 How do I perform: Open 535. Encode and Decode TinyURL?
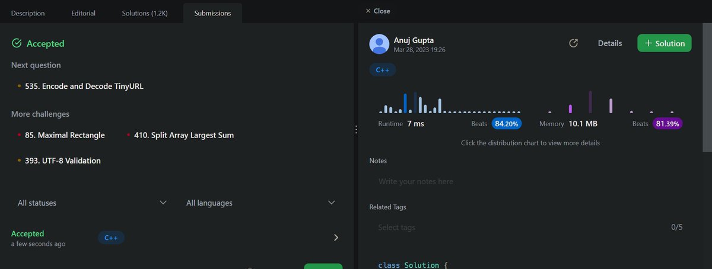pyautogui.click(x=84, y=86)
